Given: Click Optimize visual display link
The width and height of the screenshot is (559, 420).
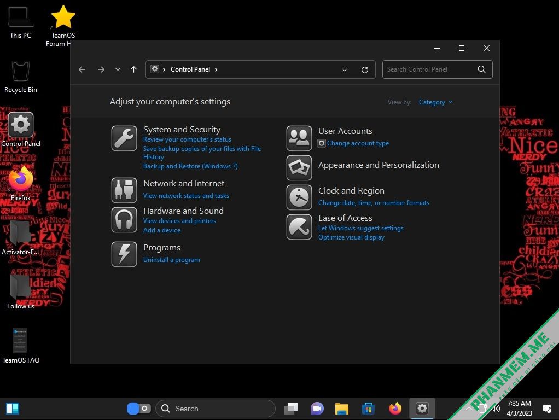Looking at the screenshot, I should coord(351,237).
